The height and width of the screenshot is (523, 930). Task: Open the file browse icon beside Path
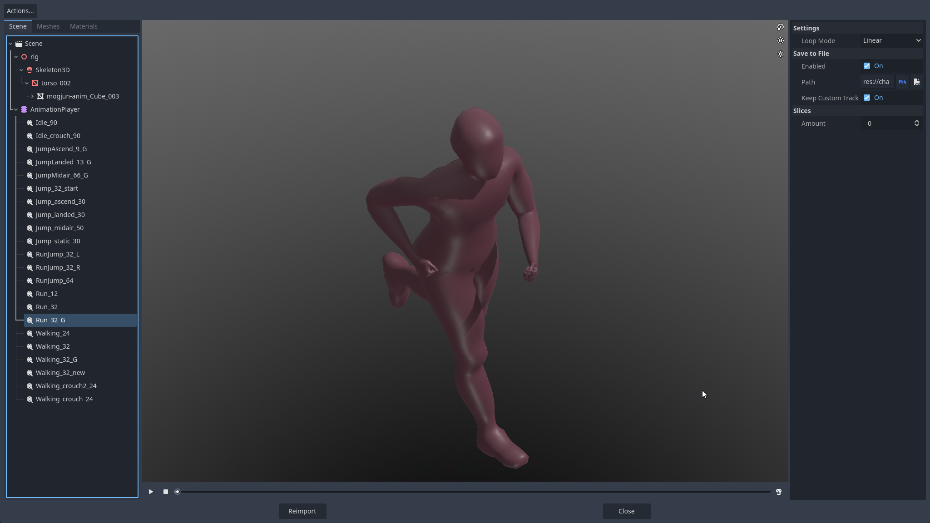pos(916,82)
